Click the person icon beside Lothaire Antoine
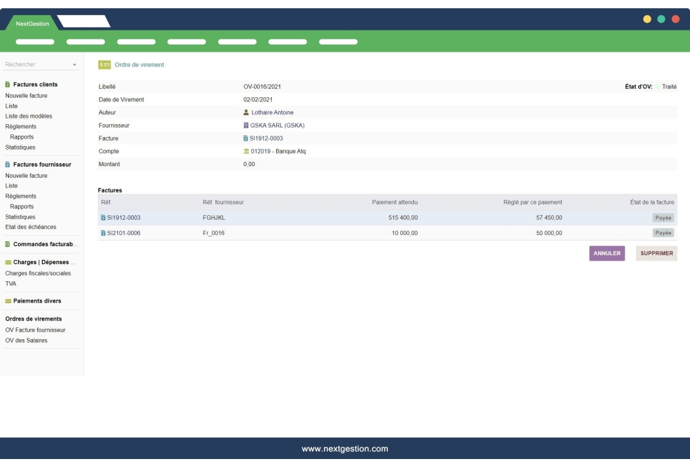Screen dimensions: 690x468 coord(246,112)
